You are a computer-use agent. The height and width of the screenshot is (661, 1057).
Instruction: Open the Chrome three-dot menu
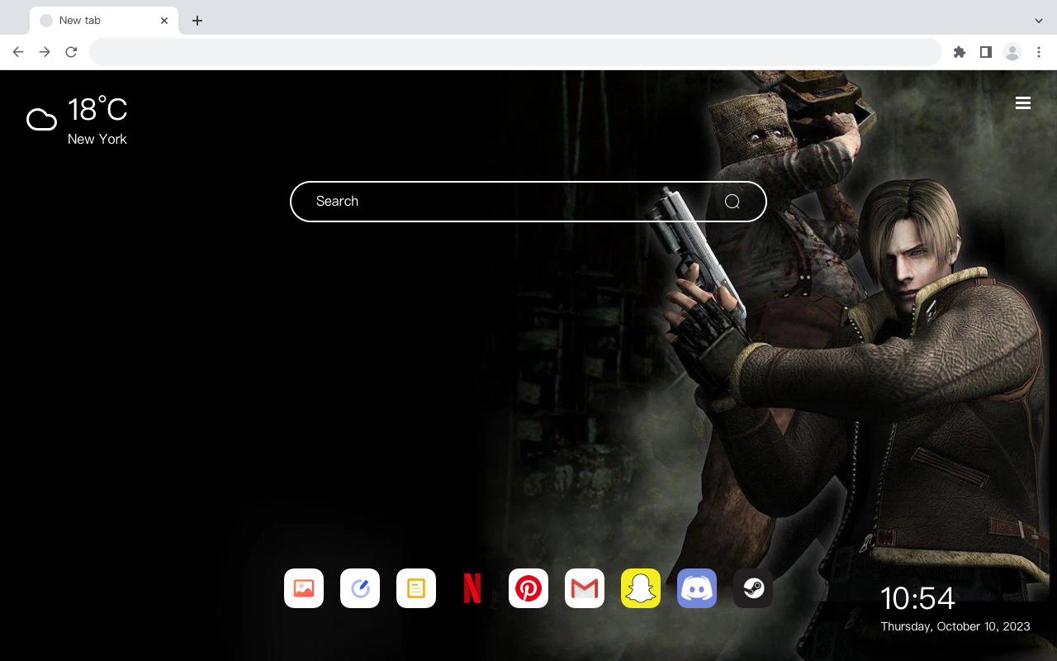1039,52
